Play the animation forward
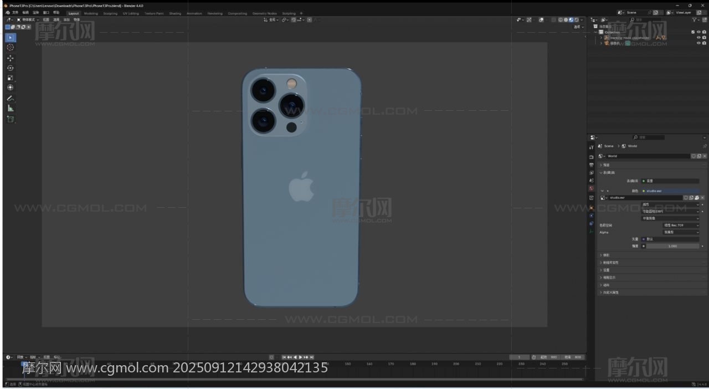709x389 pixels. coord(301,357)
